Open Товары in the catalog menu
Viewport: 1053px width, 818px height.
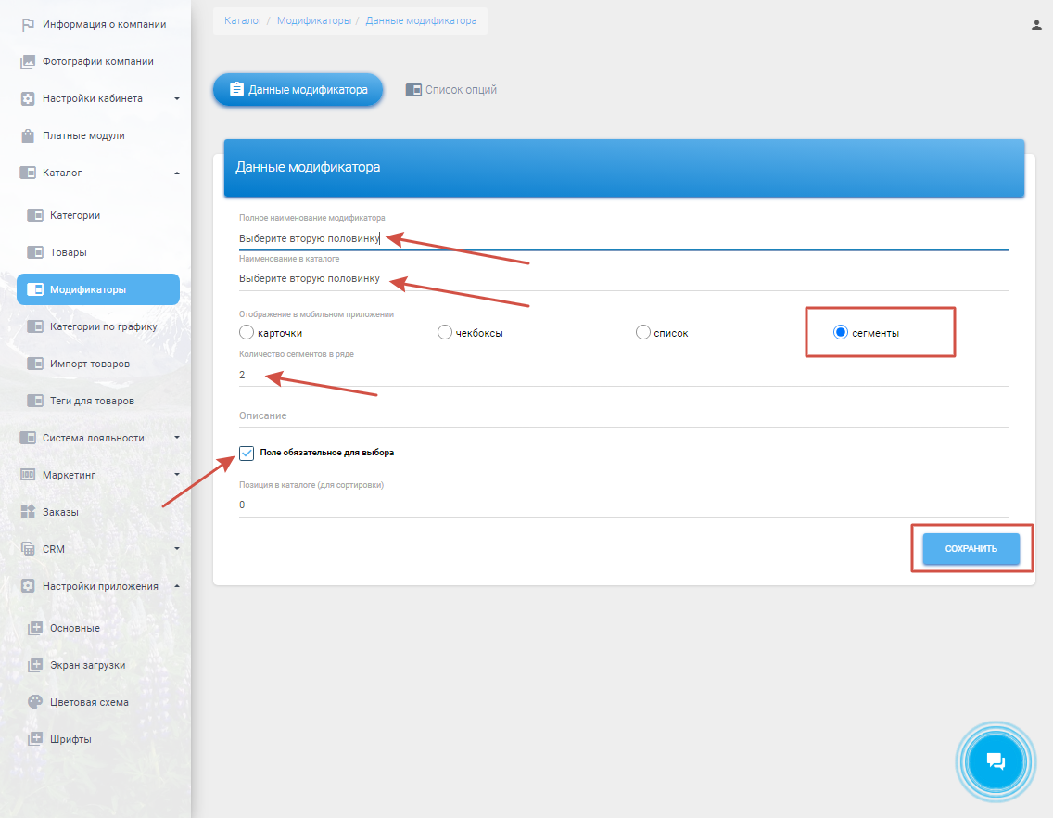(x=68, y=252)
